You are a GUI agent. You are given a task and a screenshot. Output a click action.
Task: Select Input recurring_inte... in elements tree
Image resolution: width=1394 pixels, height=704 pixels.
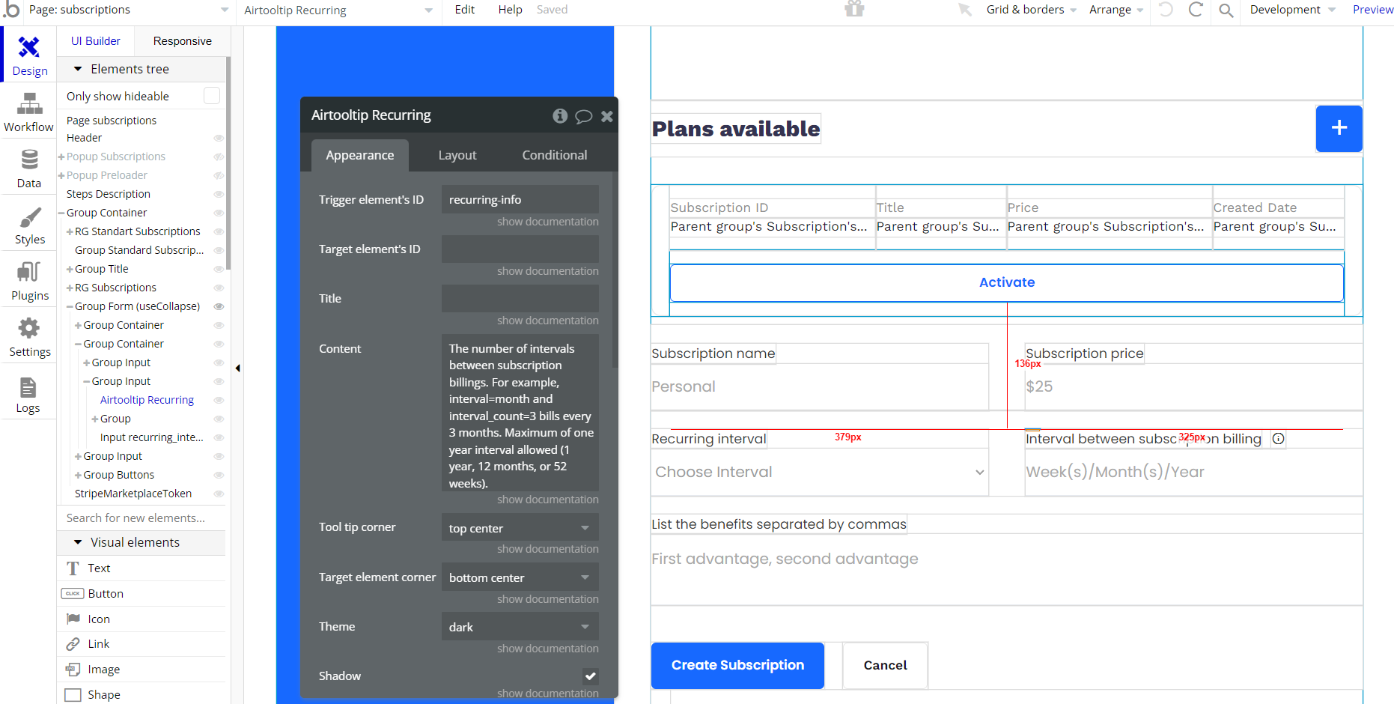(x=151, y=437)
